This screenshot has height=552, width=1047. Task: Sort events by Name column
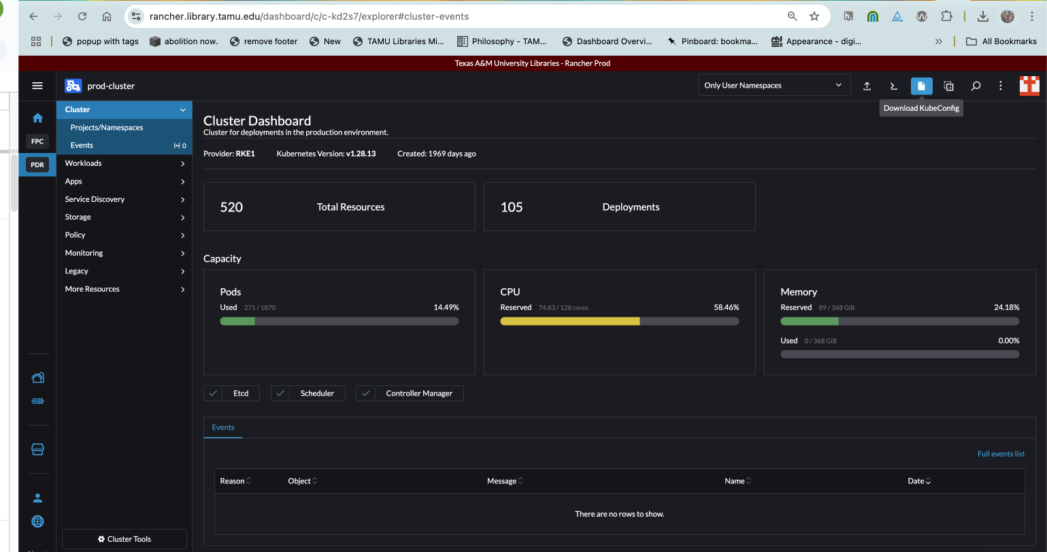pos(738,481)
